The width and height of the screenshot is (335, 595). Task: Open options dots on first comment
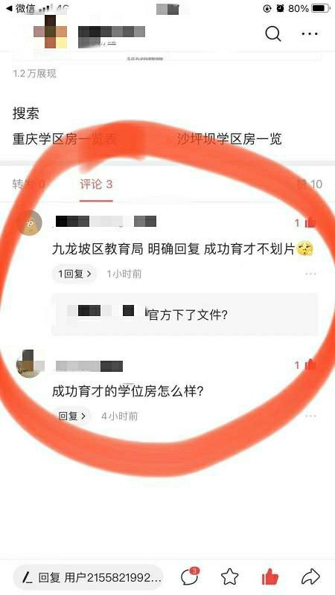[x=310, y=274]
